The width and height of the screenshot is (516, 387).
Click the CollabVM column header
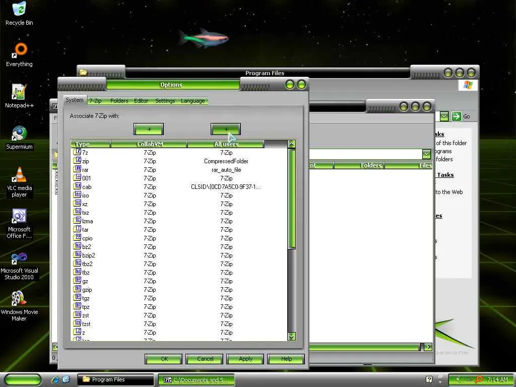click(149, 144)
